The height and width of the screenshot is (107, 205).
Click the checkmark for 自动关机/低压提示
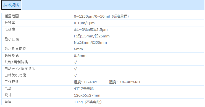point(75,69)
